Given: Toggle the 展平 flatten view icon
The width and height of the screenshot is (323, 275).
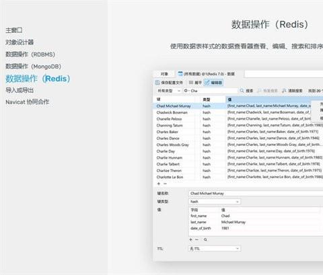Looking at the screenshot, I should [191, 83].
